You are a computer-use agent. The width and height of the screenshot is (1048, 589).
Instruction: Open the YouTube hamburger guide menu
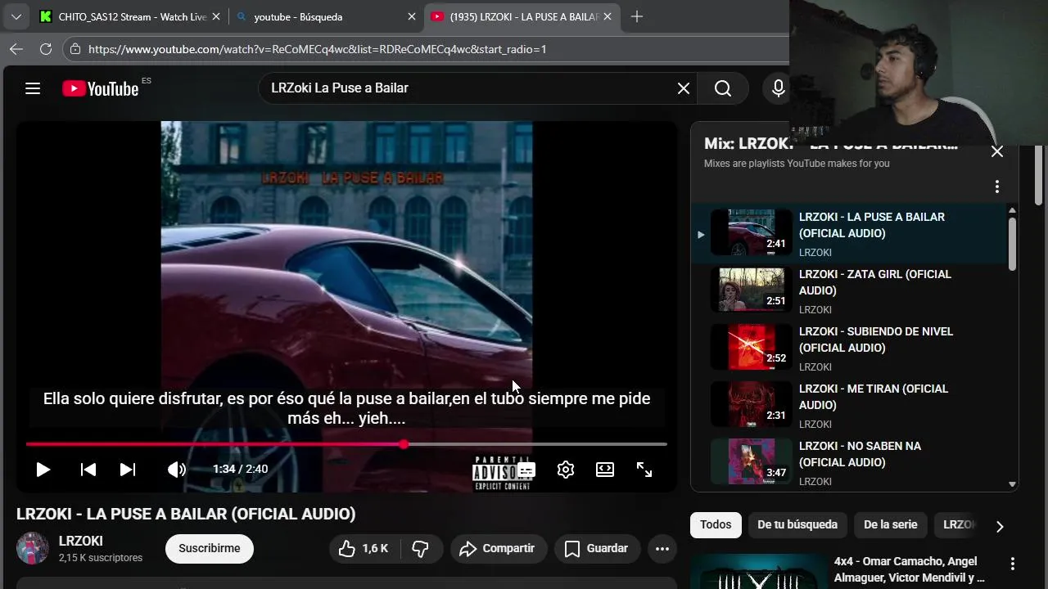tap(33, 88)
